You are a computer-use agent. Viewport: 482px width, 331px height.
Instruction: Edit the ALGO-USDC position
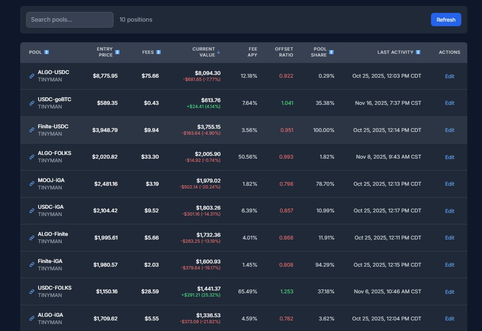[x=449, y=76]
